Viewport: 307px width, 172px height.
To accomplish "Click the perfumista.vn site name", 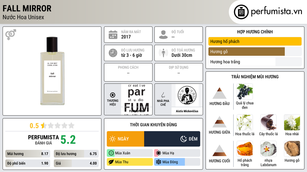I will 276,11.
